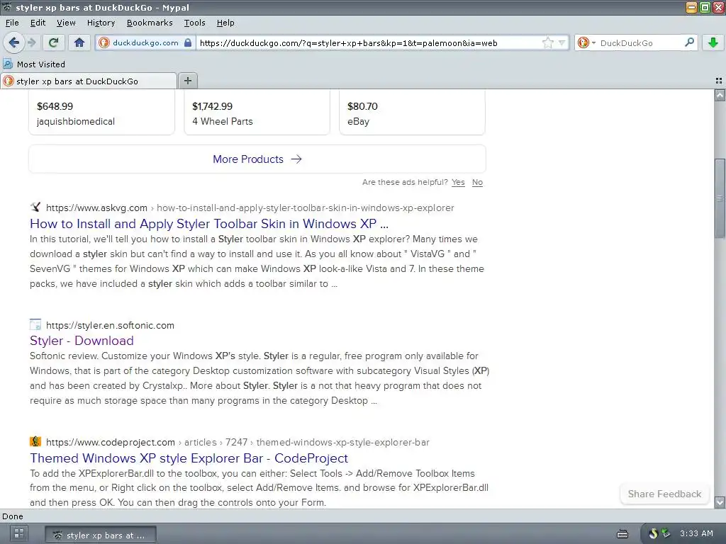Open the Tools menu
726x544 pixels.
coord(194,23)
